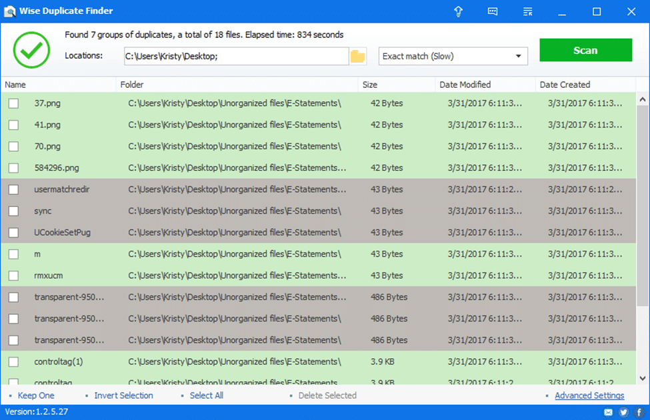Open the Twitter icon in status bar
Screen dimensions: 650x420
pyautogui.click(x=624, y=412)
